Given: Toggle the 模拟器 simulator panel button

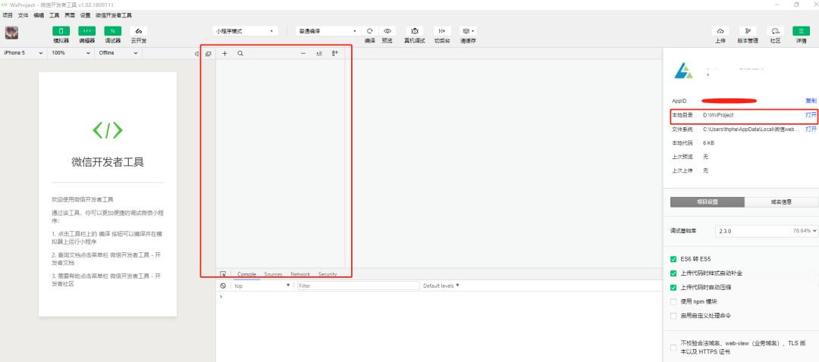Looking at the screenshot, I should click(x=61, y=31).
